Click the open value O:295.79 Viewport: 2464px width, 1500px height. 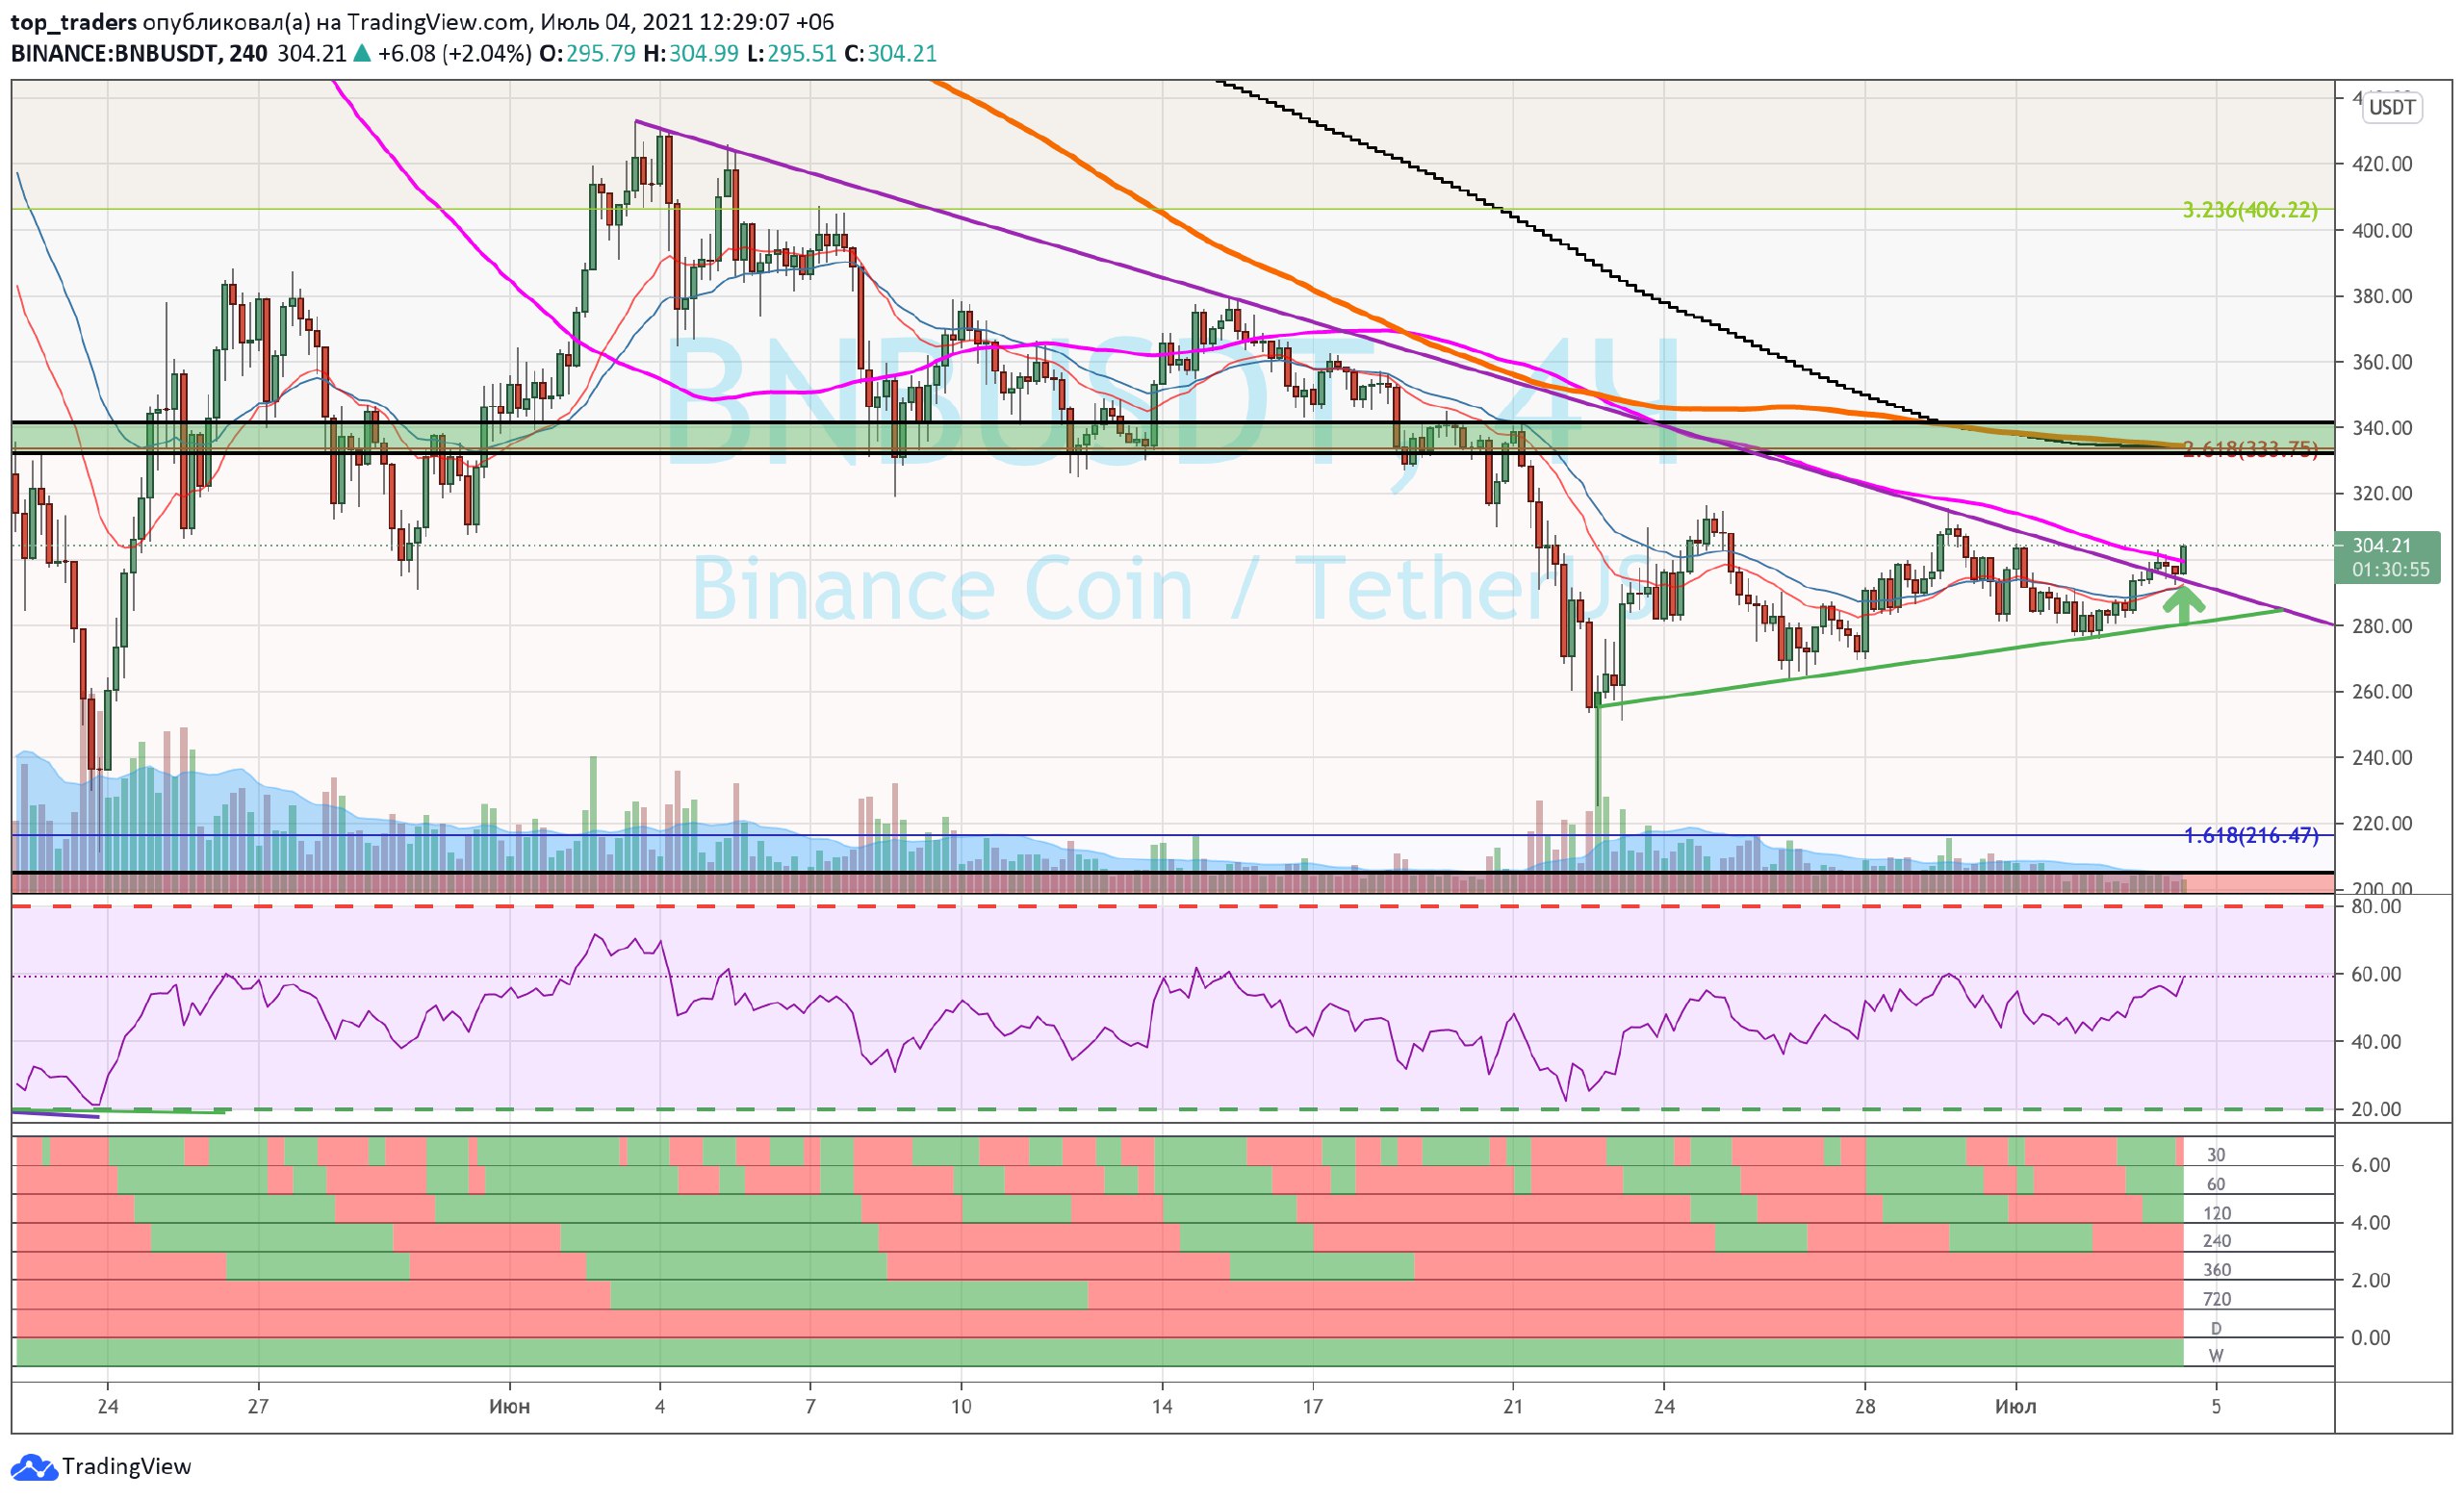pos(587,53)
